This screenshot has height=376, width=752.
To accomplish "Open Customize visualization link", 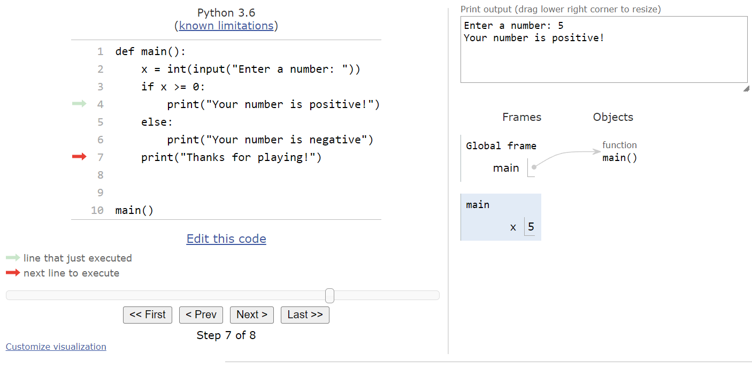I will 56,347.
